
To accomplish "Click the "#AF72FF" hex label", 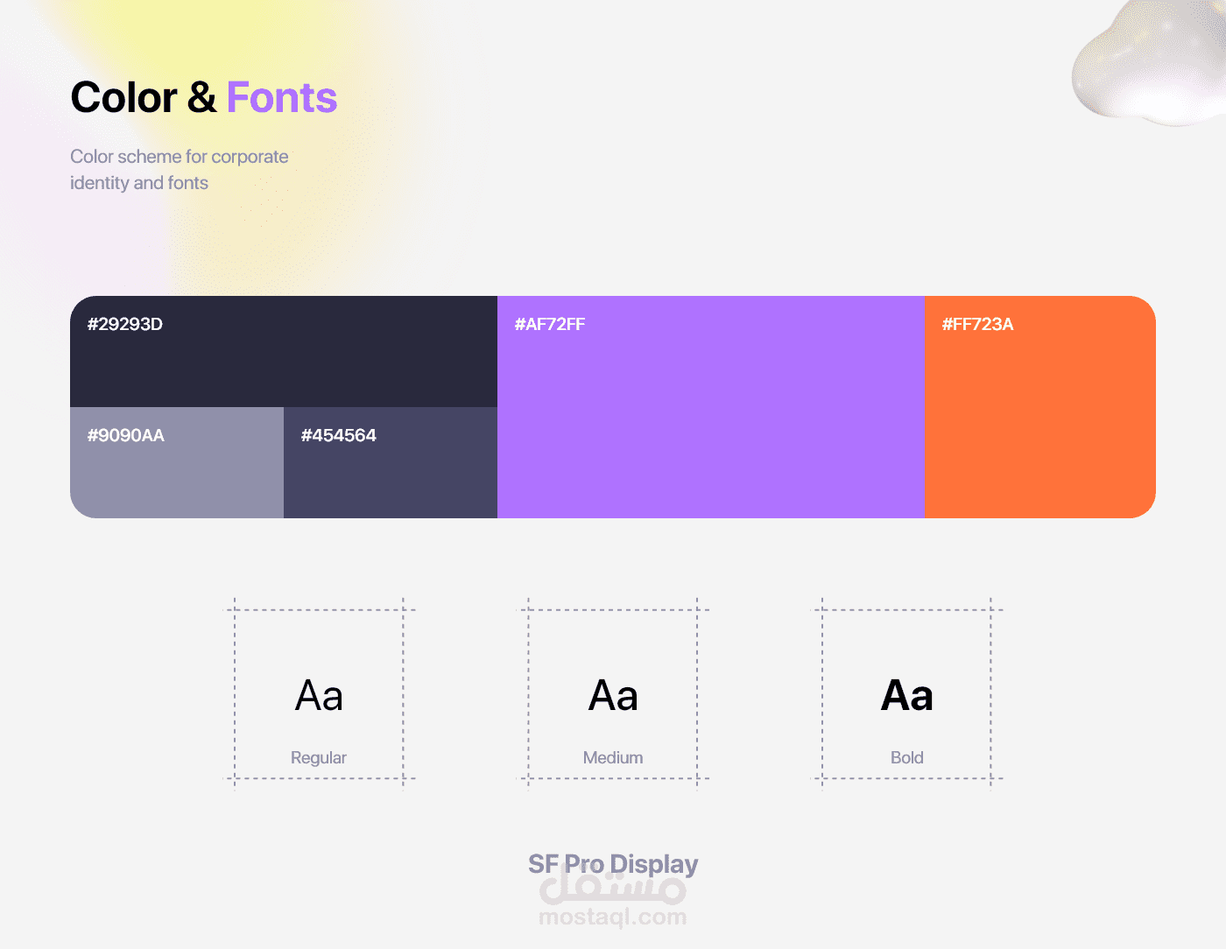I will 550,324.
